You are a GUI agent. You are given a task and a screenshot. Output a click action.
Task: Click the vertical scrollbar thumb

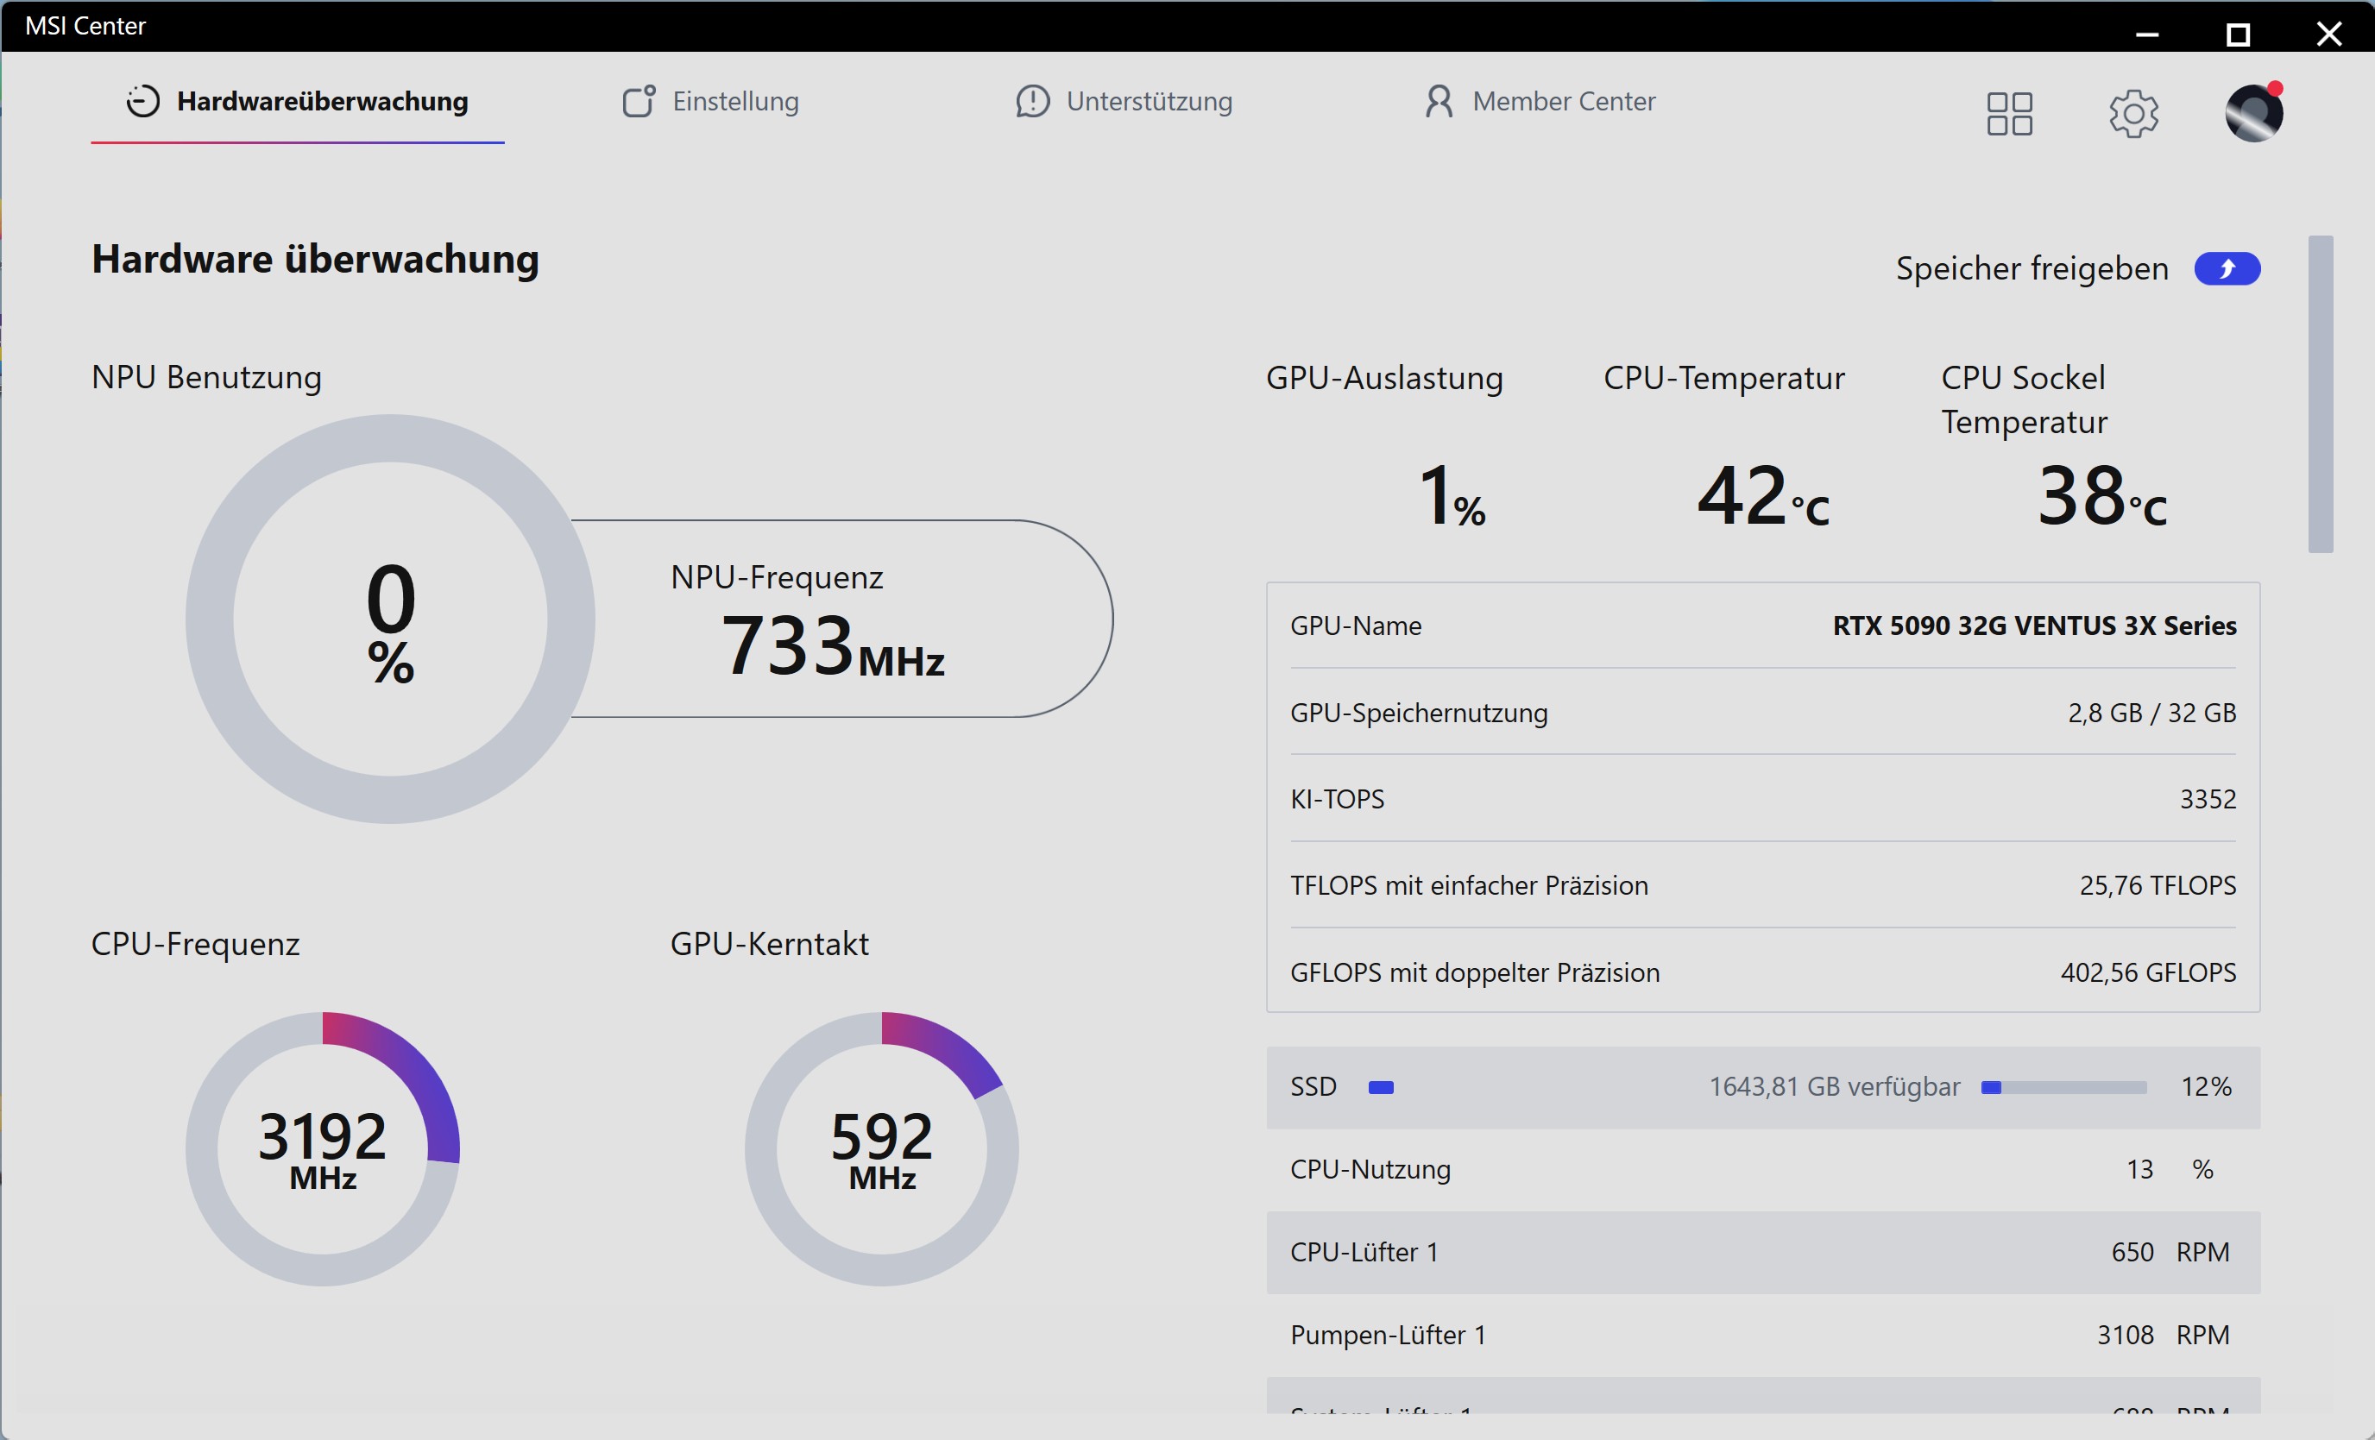coord(2320,394)
